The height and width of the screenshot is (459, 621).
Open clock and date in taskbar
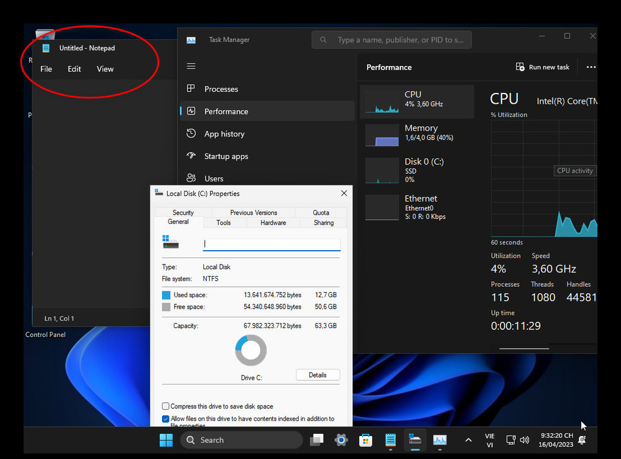click(556, 440)
